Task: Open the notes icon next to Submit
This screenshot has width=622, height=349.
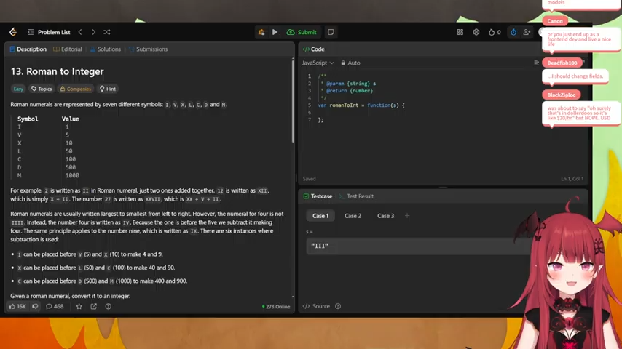Action: click(331, 32)
